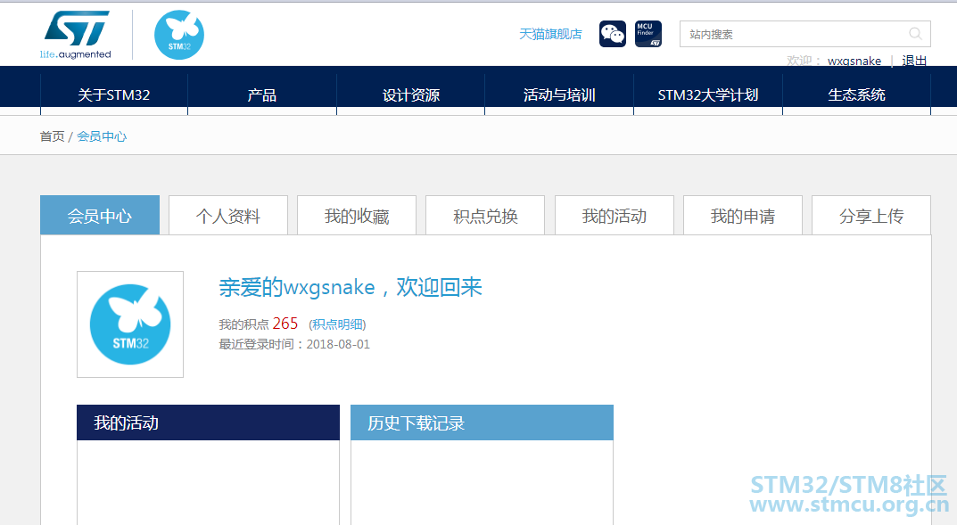This screenshot has width=957, height=525.
Task: Click the 我的活动 panel header
Action: [x=208, y=422]
